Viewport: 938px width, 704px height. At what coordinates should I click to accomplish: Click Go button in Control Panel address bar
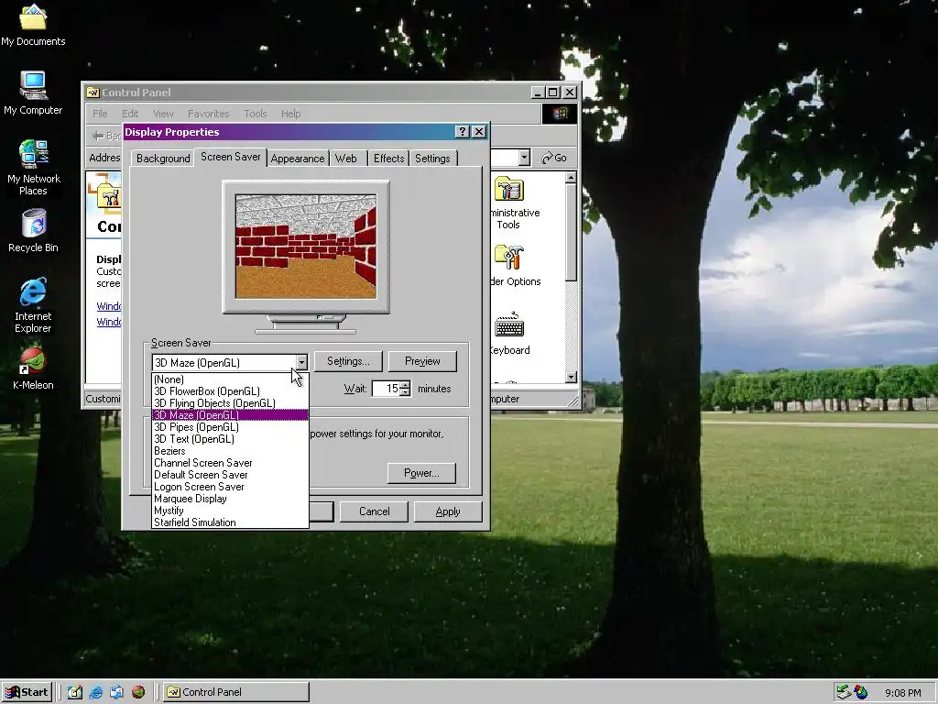pyautogui.click(x=554, y=158)
